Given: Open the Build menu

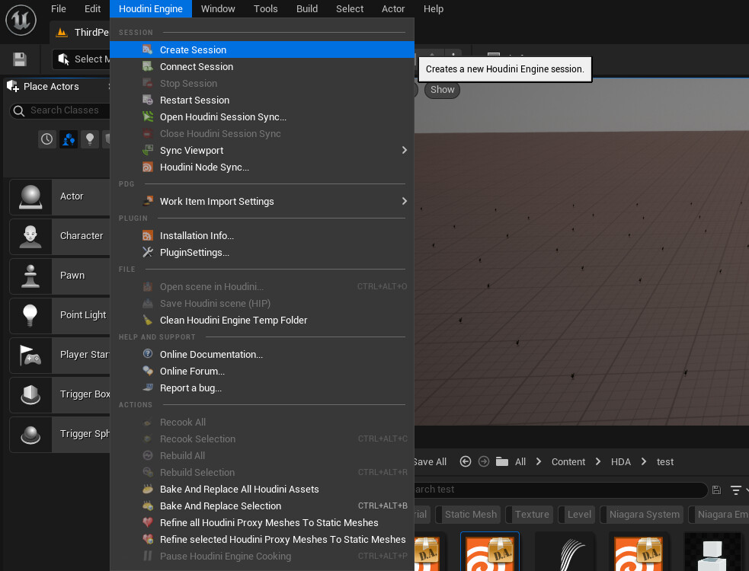Looking at the screenshot, I should [x=307, y=9].
